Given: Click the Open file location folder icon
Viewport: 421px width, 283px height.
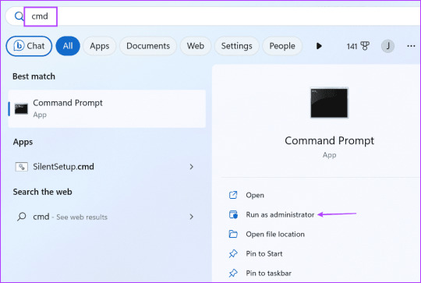Looking at the screenshot, I should click(233, 234).
